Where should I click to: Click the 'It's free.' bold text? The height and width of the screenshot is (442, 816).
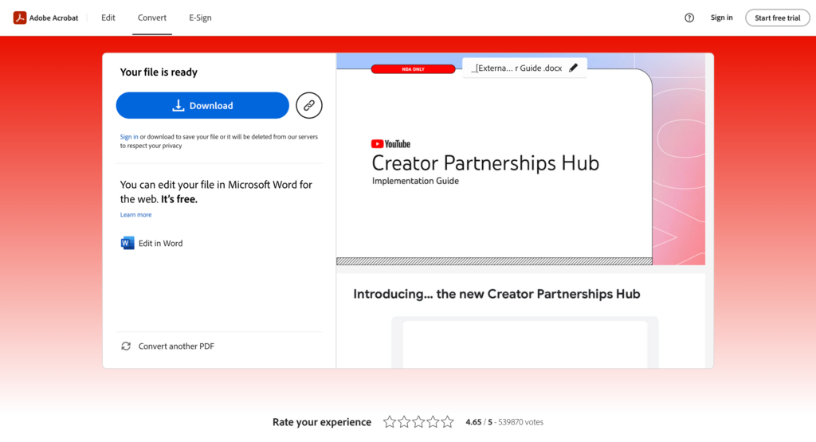[x=179, y=199]
